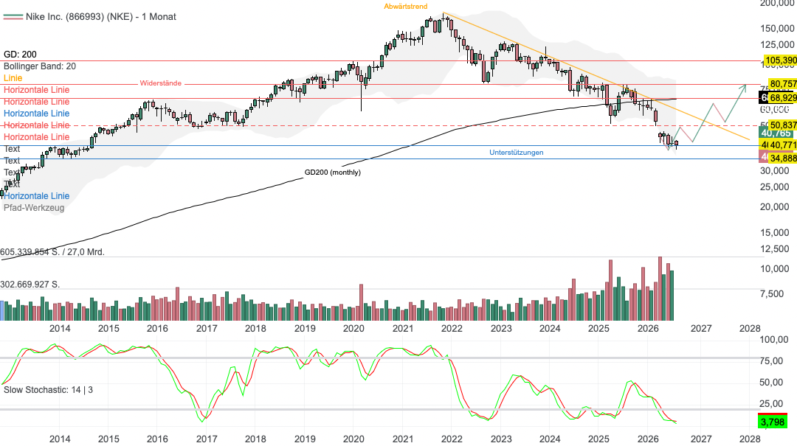Click the 200,000 price axis value
Viewport: 797px width, 446px height.
777,4
